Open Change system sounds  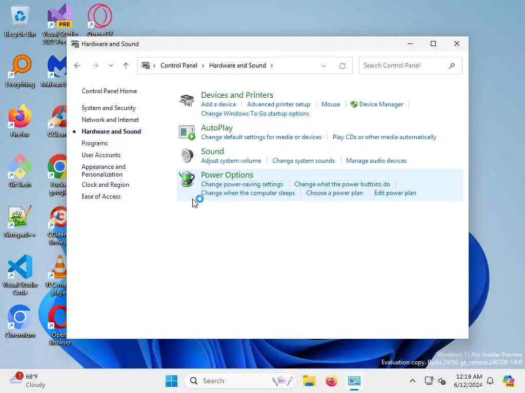pyautogui.click(x=304, y=160)
